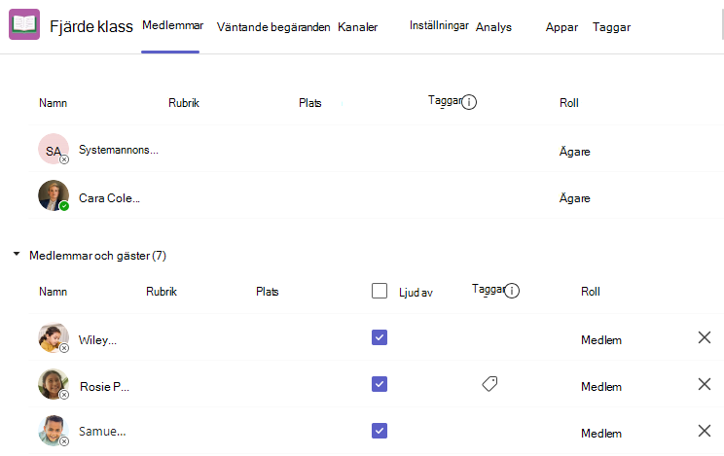Open the Appar tab

pos(561,27)
